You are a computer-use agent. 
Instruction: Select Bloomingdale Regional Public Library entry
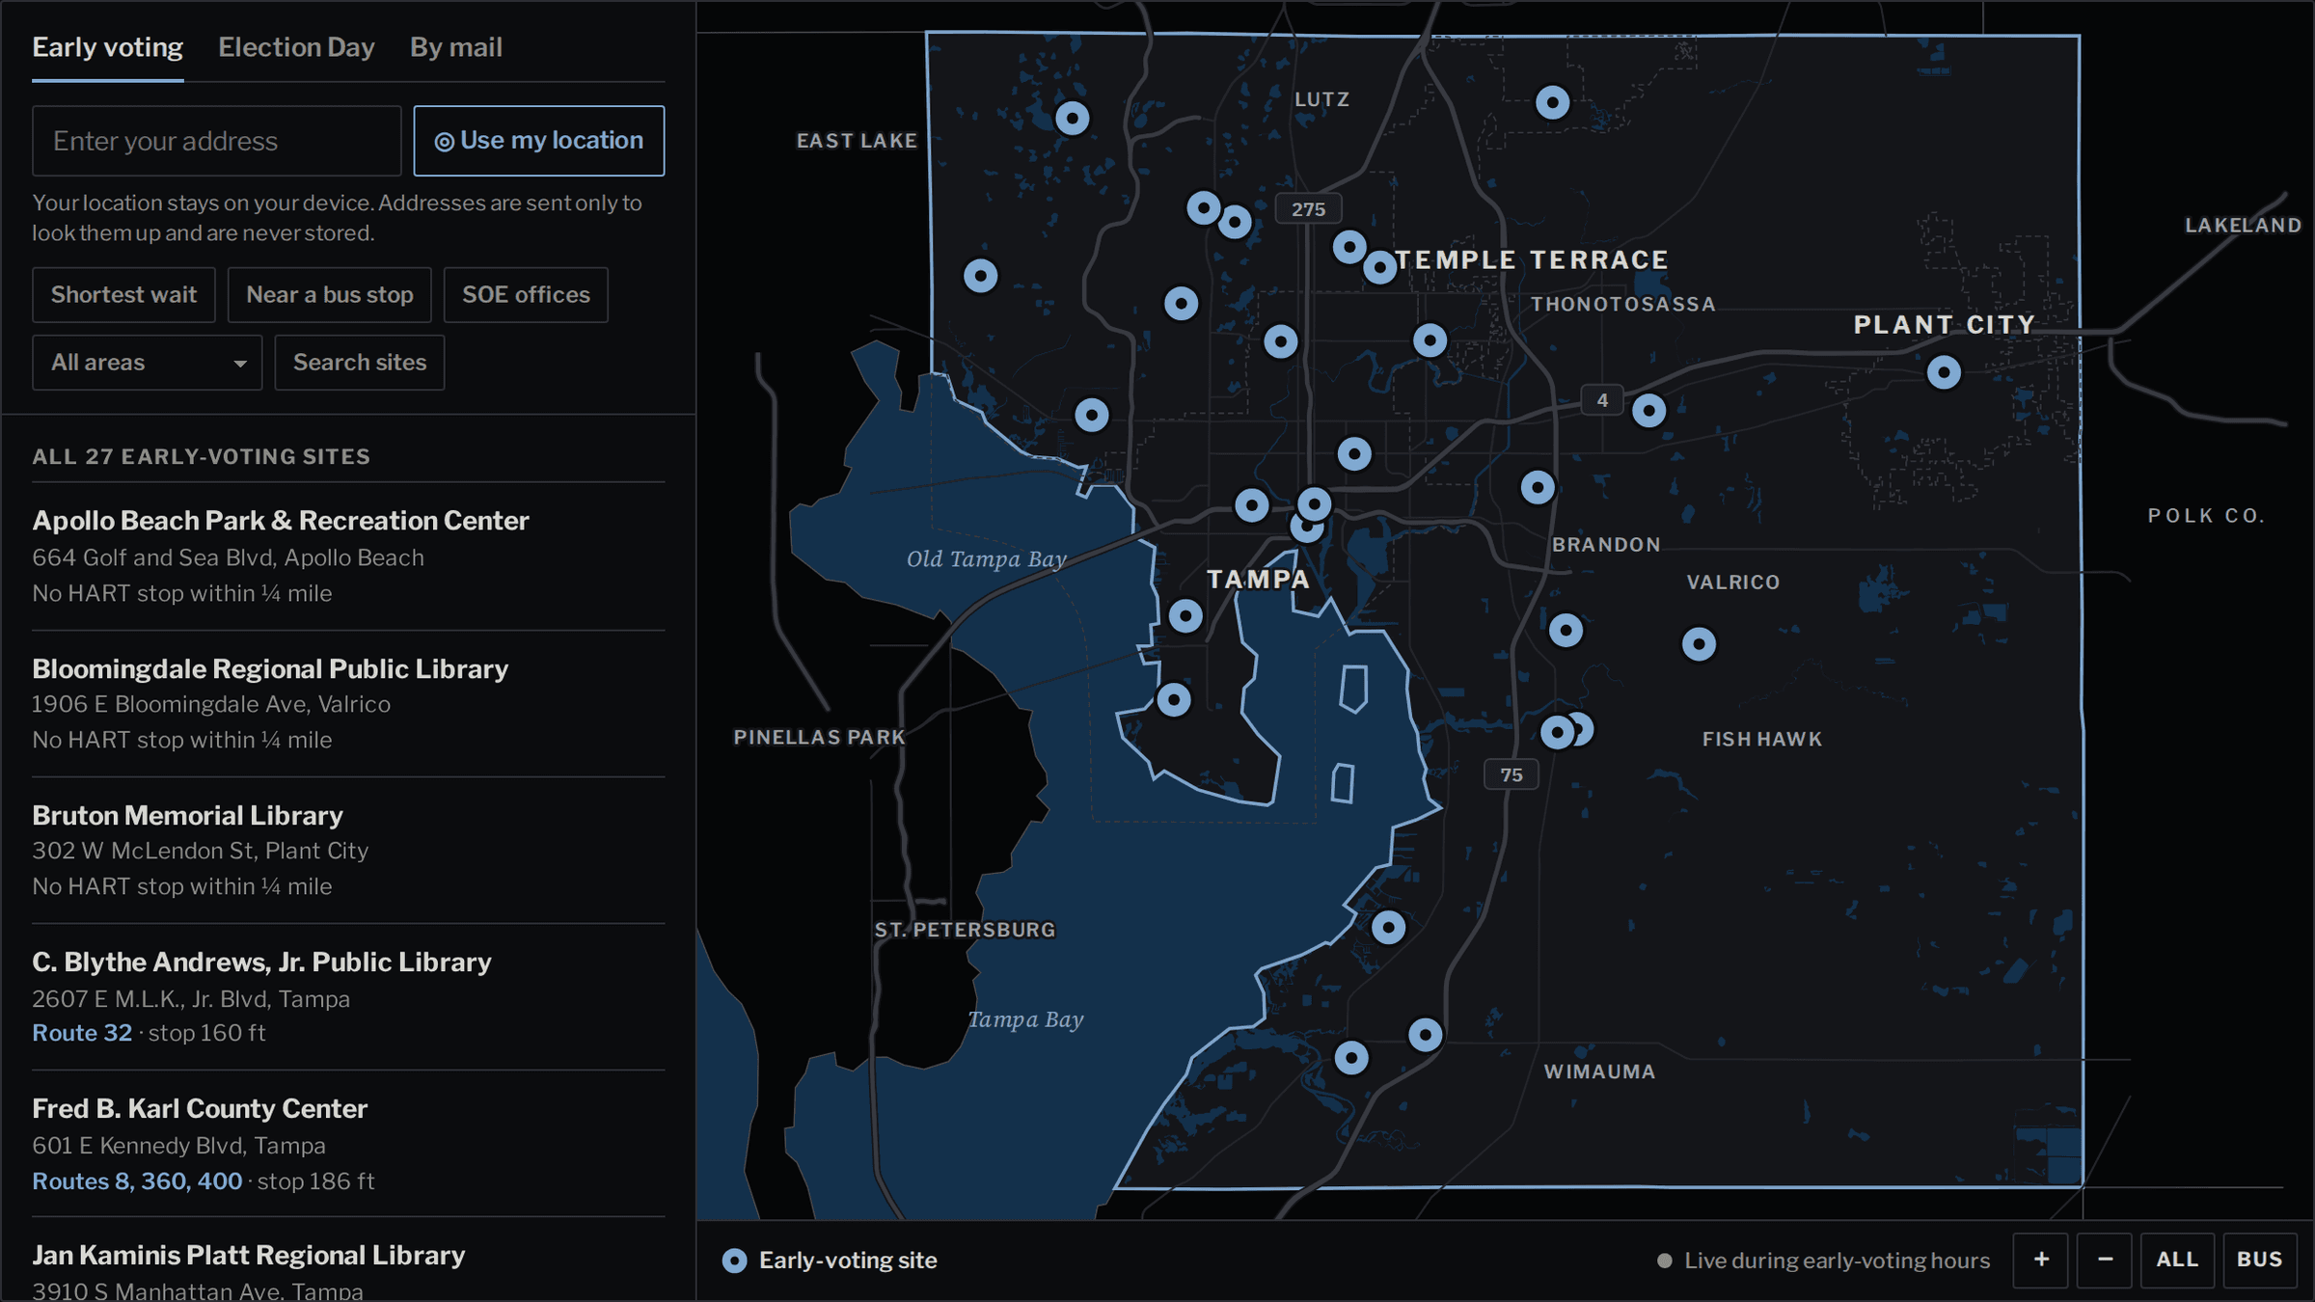[x=348, y=704]
